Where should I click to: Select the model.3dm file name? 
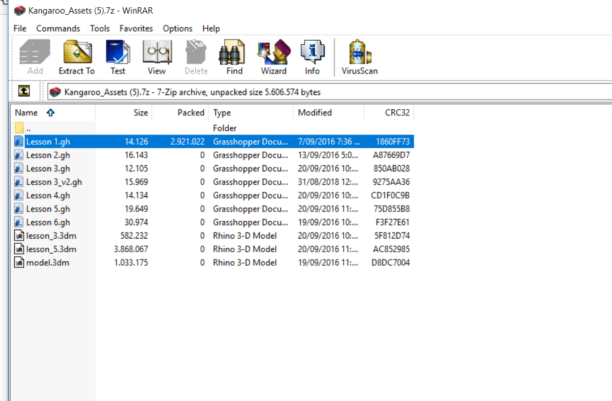pos(48,262)
